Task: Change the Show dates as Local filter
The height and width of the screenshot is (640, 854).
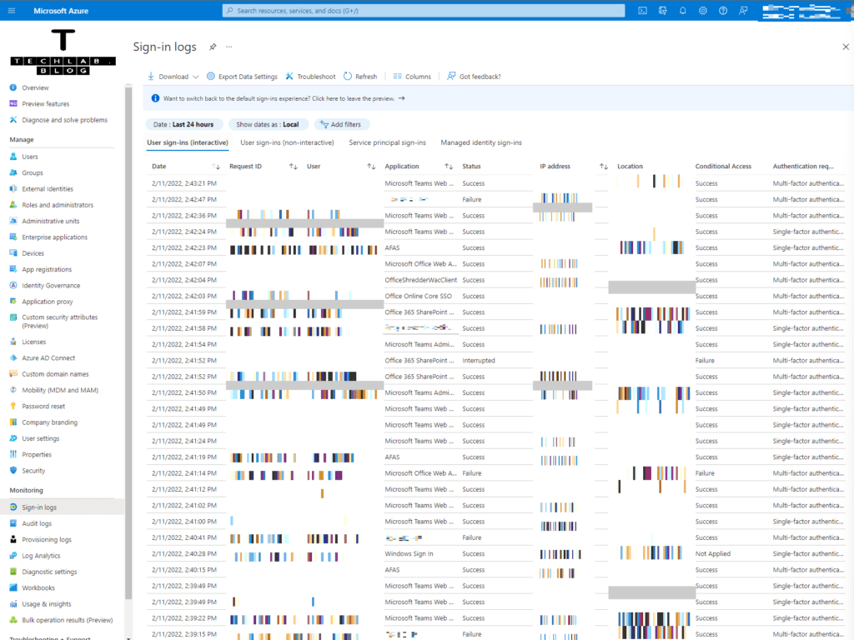Action: (x=267, y=124)
